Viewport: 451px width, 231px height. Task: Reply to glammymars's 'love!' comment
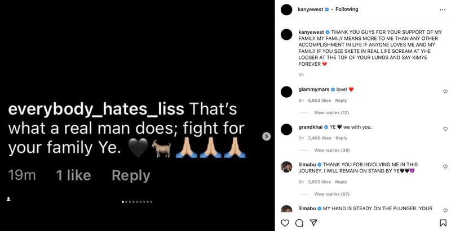tap(341, 101)
